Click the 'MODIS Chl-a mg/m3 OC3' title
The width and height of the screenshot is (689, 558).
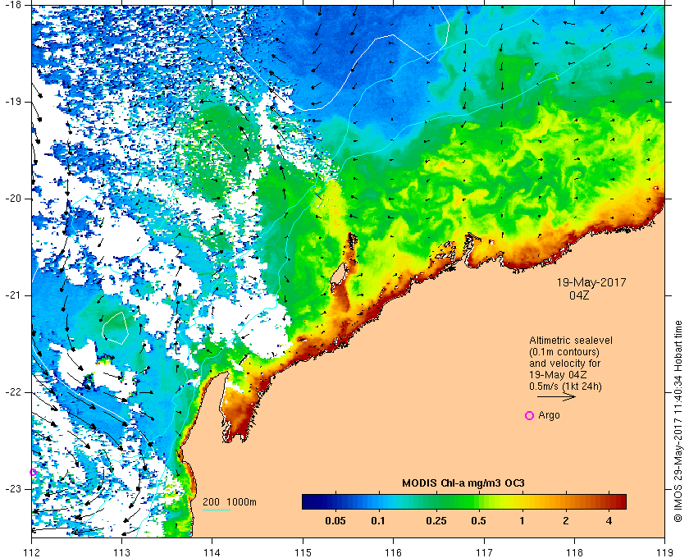click(x=463, y=483)
